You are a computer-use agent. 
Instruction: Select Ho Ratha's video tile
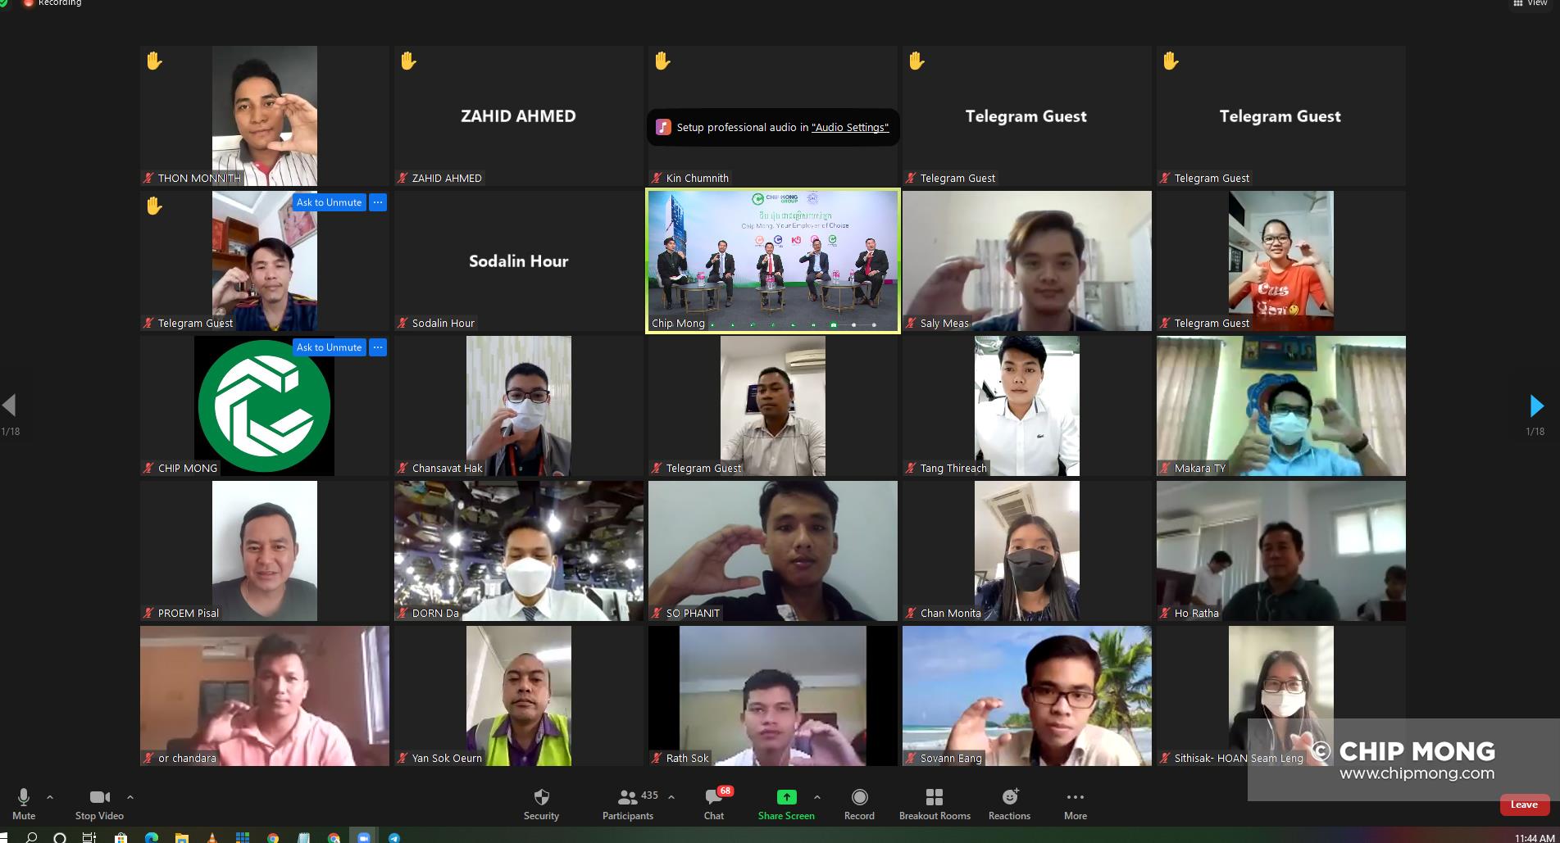coord(1281,551)
